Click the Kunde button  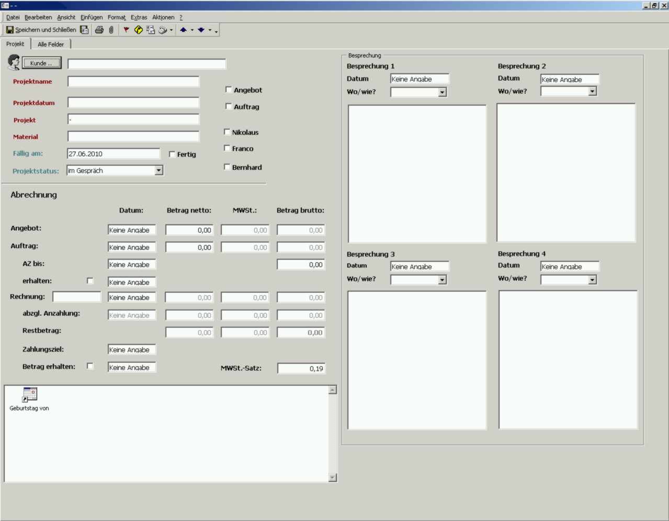[x=41, y=63]
